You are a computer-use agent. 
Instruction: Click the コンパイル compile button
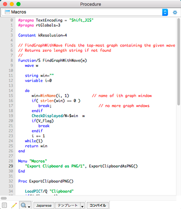click(98, 205)
